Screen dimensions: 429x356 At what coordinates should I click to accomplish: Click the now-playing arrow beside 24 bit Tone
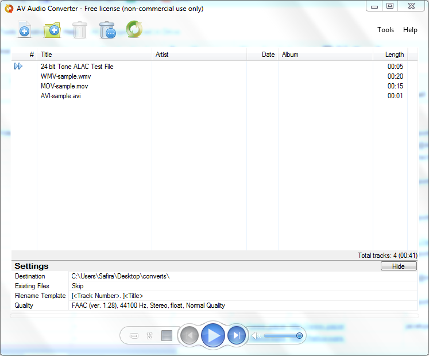(18, 66)
